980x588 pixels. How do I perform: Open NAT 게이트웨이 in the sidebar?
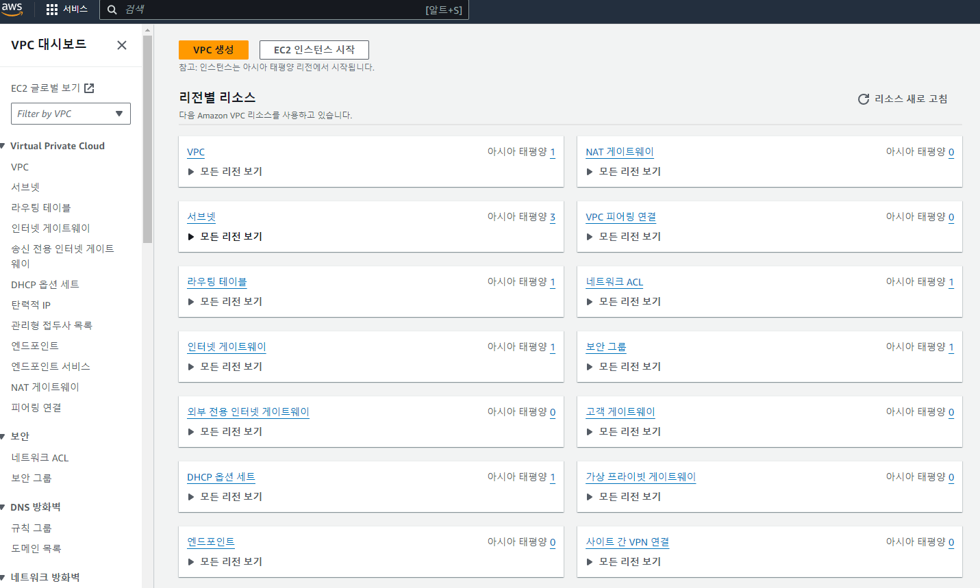point(45,387)
